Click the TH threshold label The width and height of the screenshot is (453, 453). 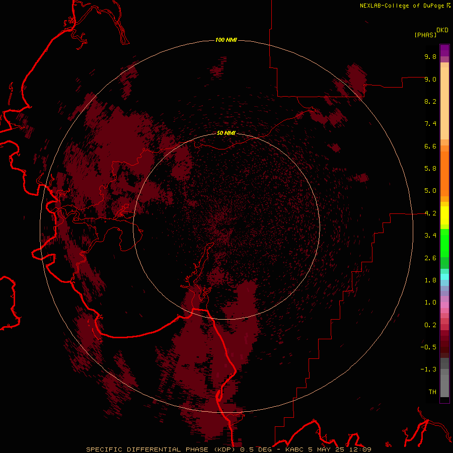tap(432, 392)
